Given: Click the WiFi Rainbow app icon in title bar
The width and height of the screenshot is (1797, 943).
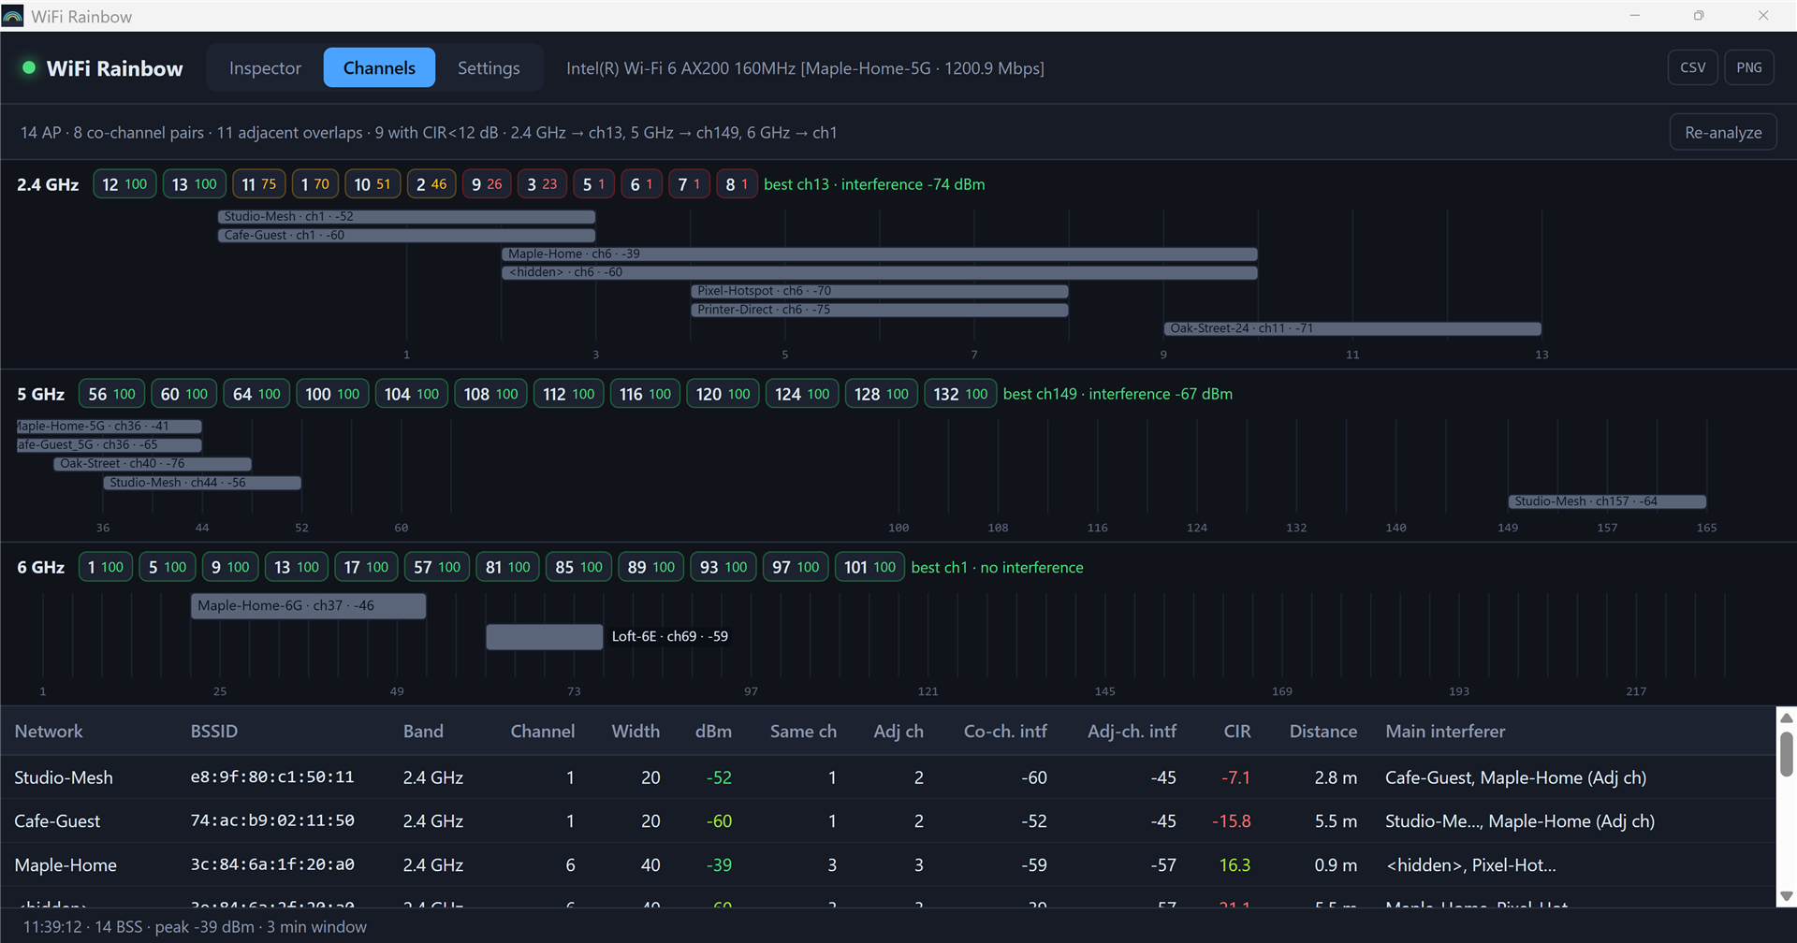Looking at the screenshot, I should [x=13, y=16].
